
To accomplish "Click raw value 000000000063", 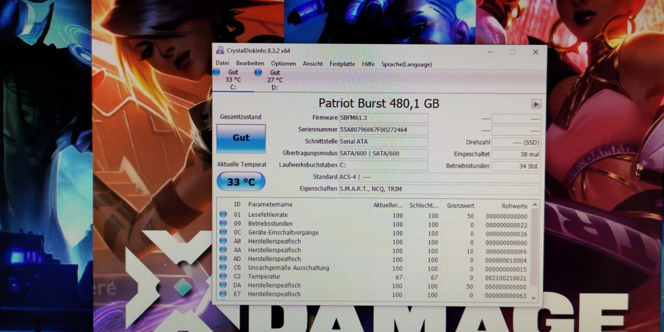I will pyautogui.click(x=505, y=296).
